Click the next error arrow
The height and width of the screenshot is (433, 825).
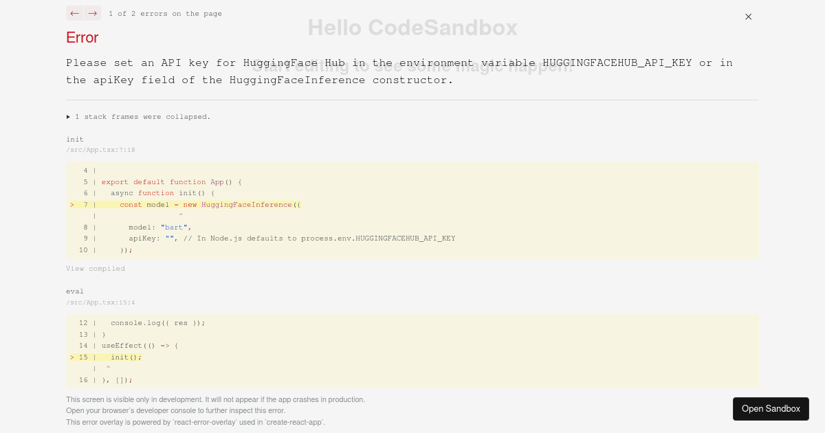(x=92, y=13)
